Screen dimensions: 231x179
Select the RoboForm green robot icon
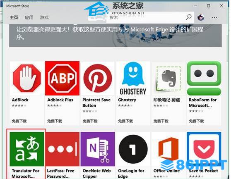[x=204, y=78]
